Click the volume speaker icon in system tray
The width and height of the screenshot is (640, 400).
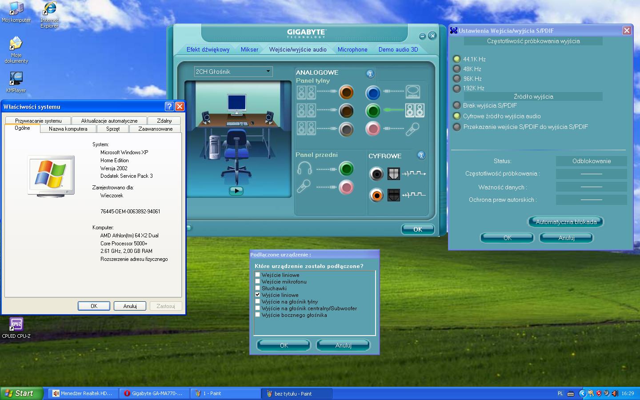pos(615,393)
